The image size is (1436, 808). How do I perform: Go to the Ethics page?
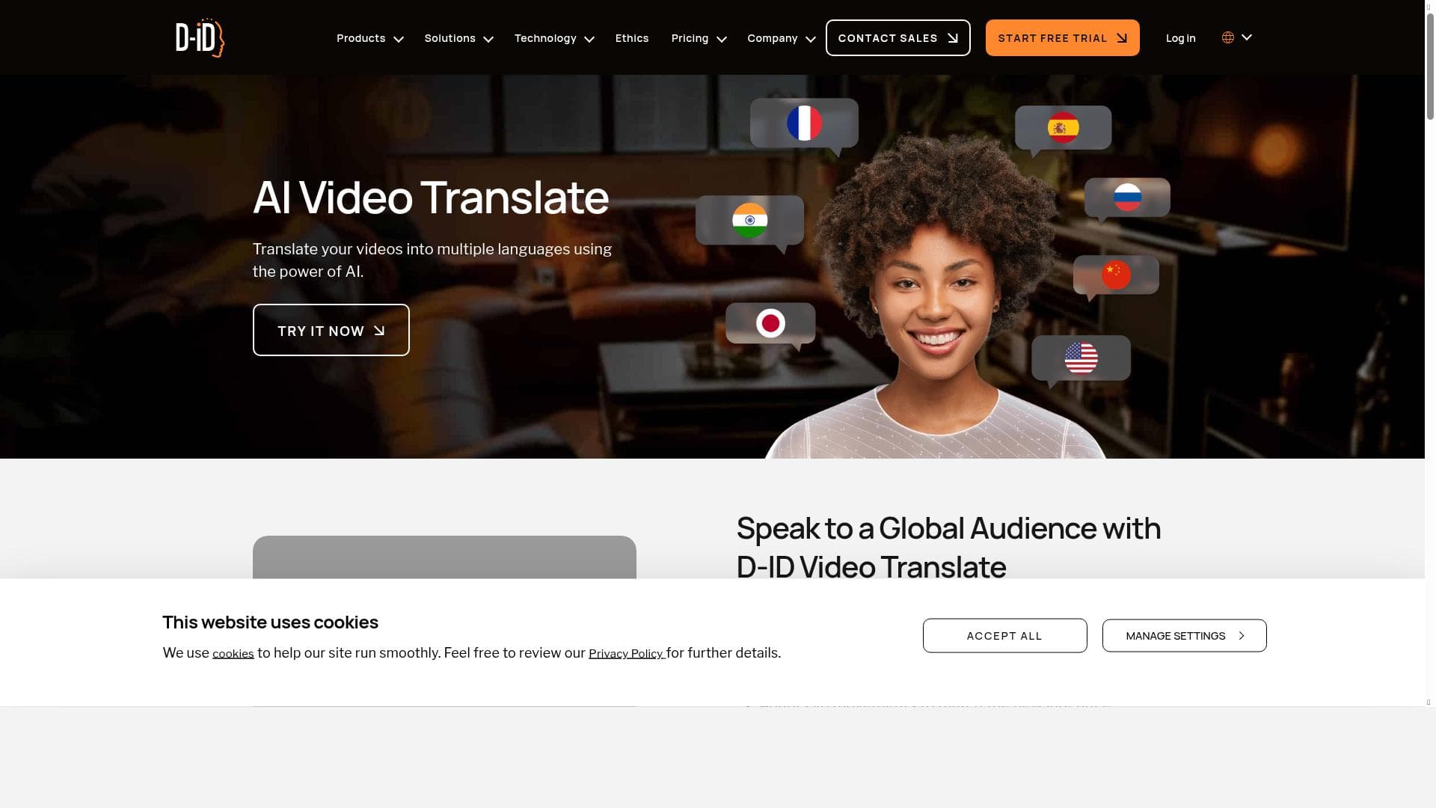[632, 38]
